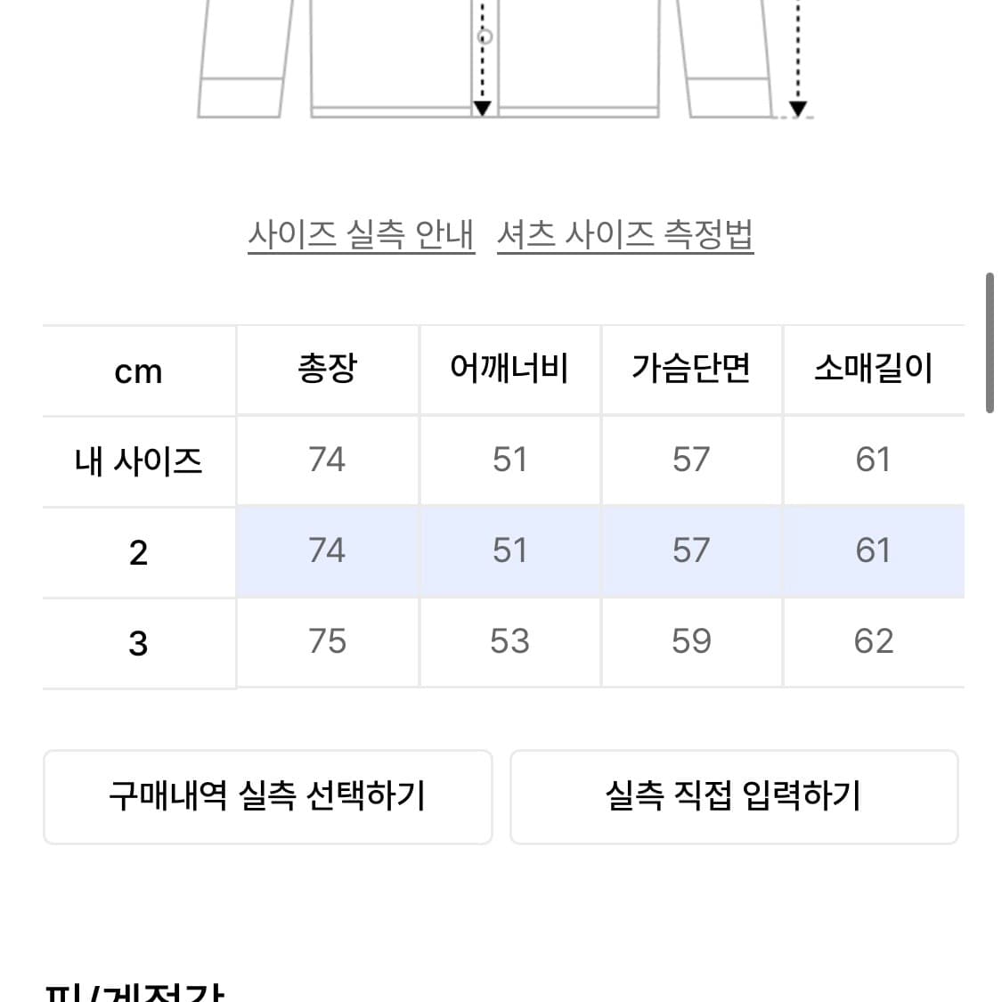This screenshot has height=1002, width=1002.
Task: Click the 내 사이즈 총장 value 74
Action: [327, 460]
